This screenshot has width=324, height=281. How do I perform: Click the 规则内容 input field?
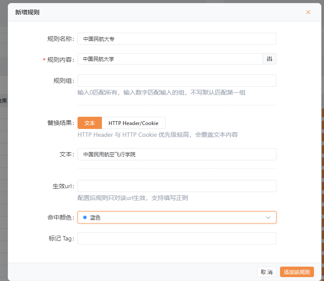point(170,59)
